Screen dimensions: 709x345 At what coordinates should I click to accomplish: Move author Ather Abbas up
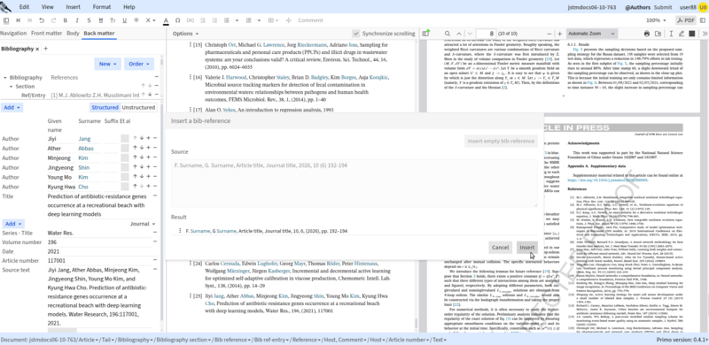click(x=135, y=148)
